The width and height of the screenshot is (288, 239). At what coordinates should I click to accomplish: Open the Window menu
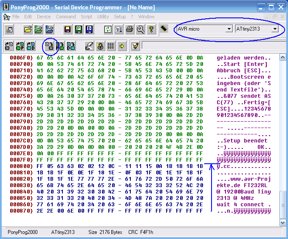146,17
